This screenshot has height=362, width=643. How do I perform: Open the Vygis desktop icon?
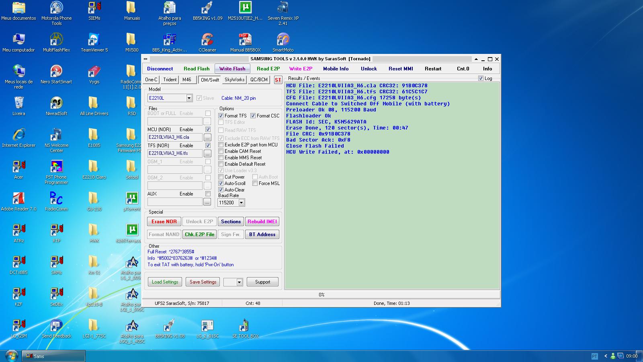click(94, 74)
